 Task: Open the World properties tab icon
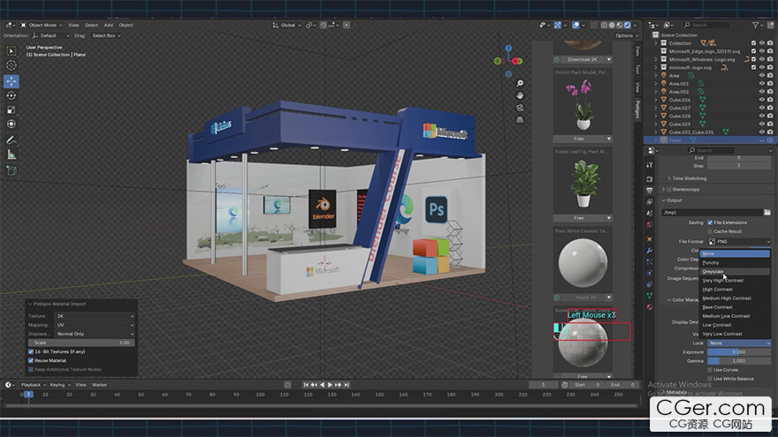tap(650, 224)
